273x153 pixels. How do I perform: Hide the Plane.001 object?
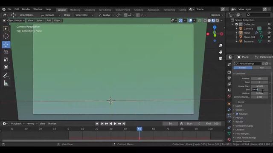tap(269, 37)
